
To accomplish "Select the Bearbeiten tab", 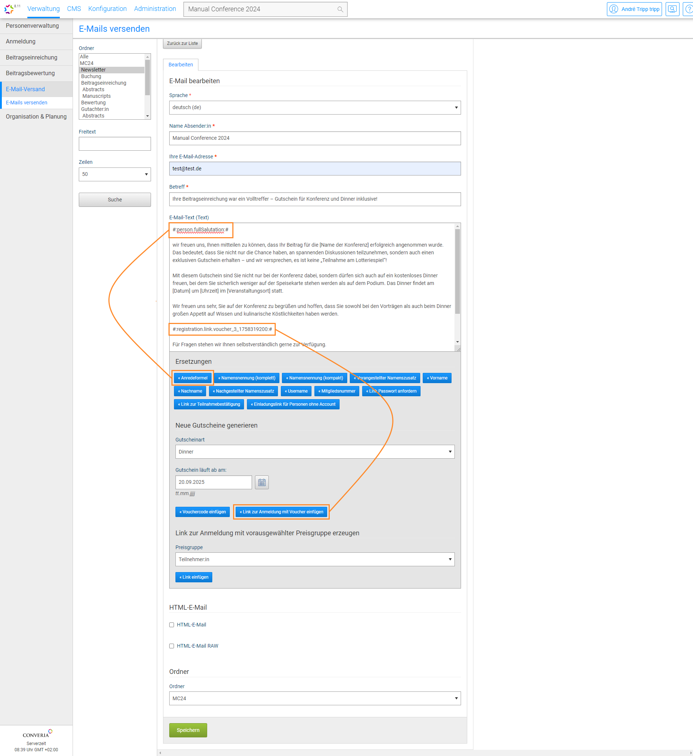I will [x=181, y=65].
